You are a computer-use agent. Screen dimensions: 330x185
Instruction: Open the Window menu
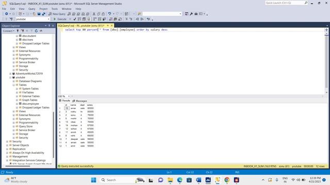click(67, 9)
